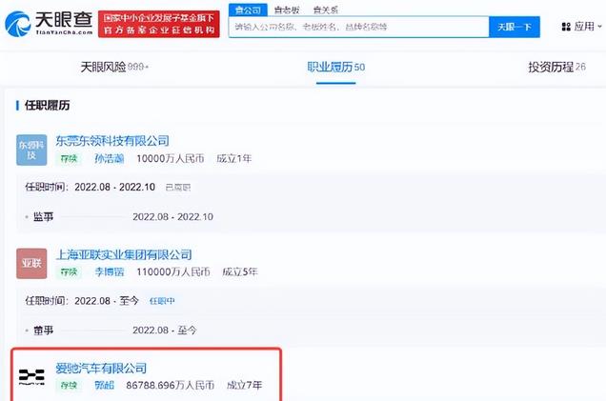Select the 查公司 search tab

[x=248, y=10]
